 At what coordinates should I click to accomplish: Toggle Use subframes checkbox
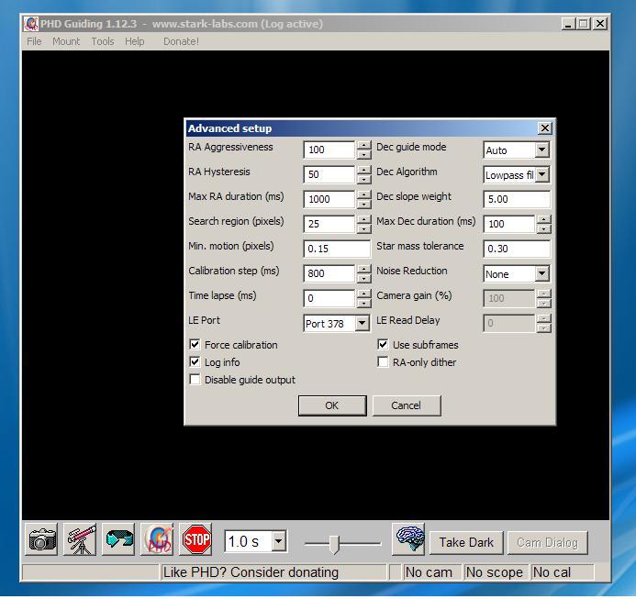click(x=383, y=345)
